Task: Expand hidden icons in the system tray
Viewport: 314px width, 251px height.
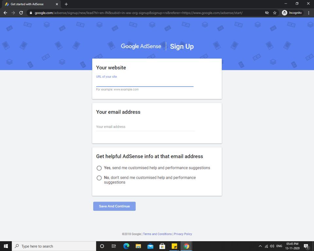Action: (x=260, y=246)
